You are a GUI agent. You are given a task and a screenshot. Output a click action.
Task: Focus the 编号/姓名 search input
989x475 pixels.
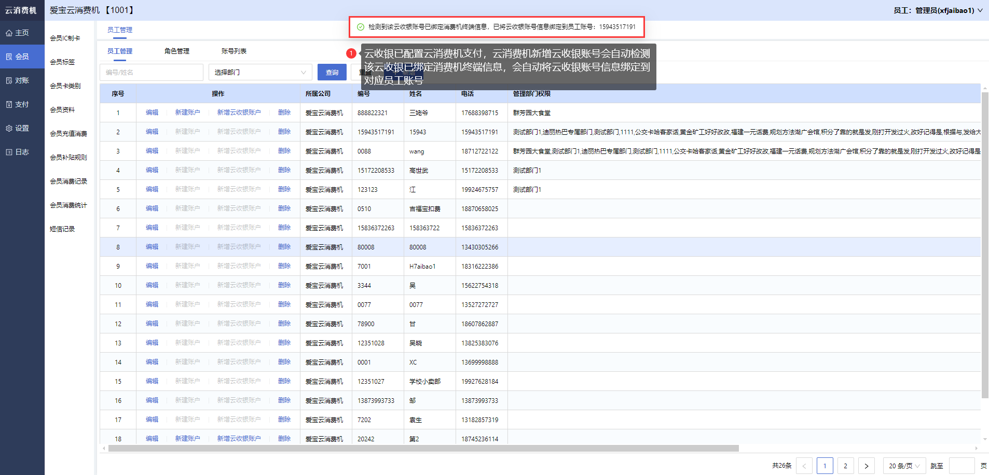point(152,73)
